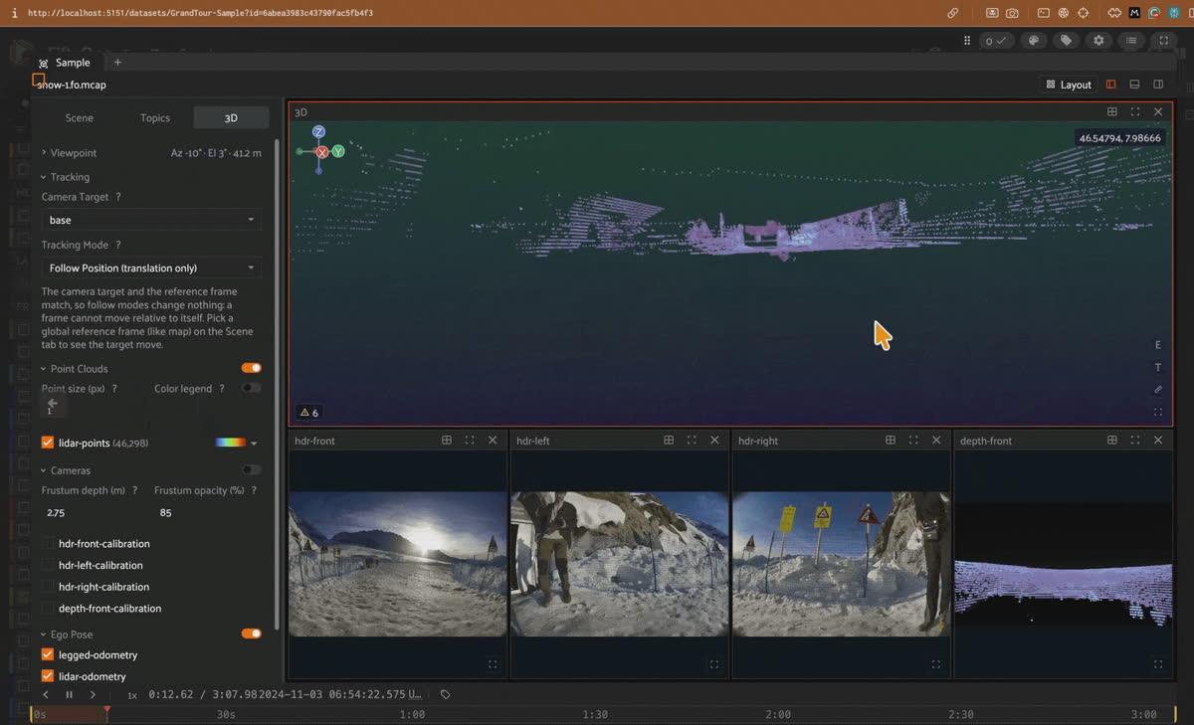The image size is (1194, 725).
Task: Open lidar-points colormap dropdown arrow
Action: 254,444
